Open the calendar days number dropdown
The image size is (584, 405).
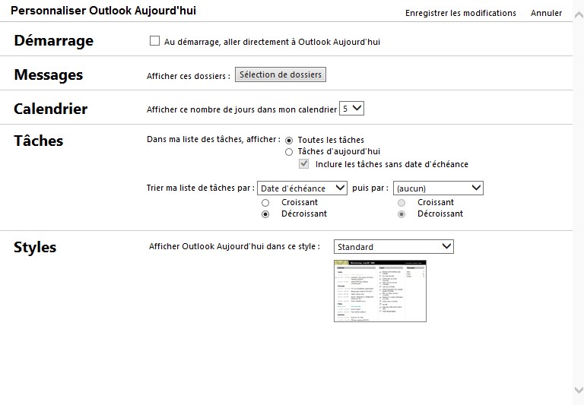pos(351,109)
